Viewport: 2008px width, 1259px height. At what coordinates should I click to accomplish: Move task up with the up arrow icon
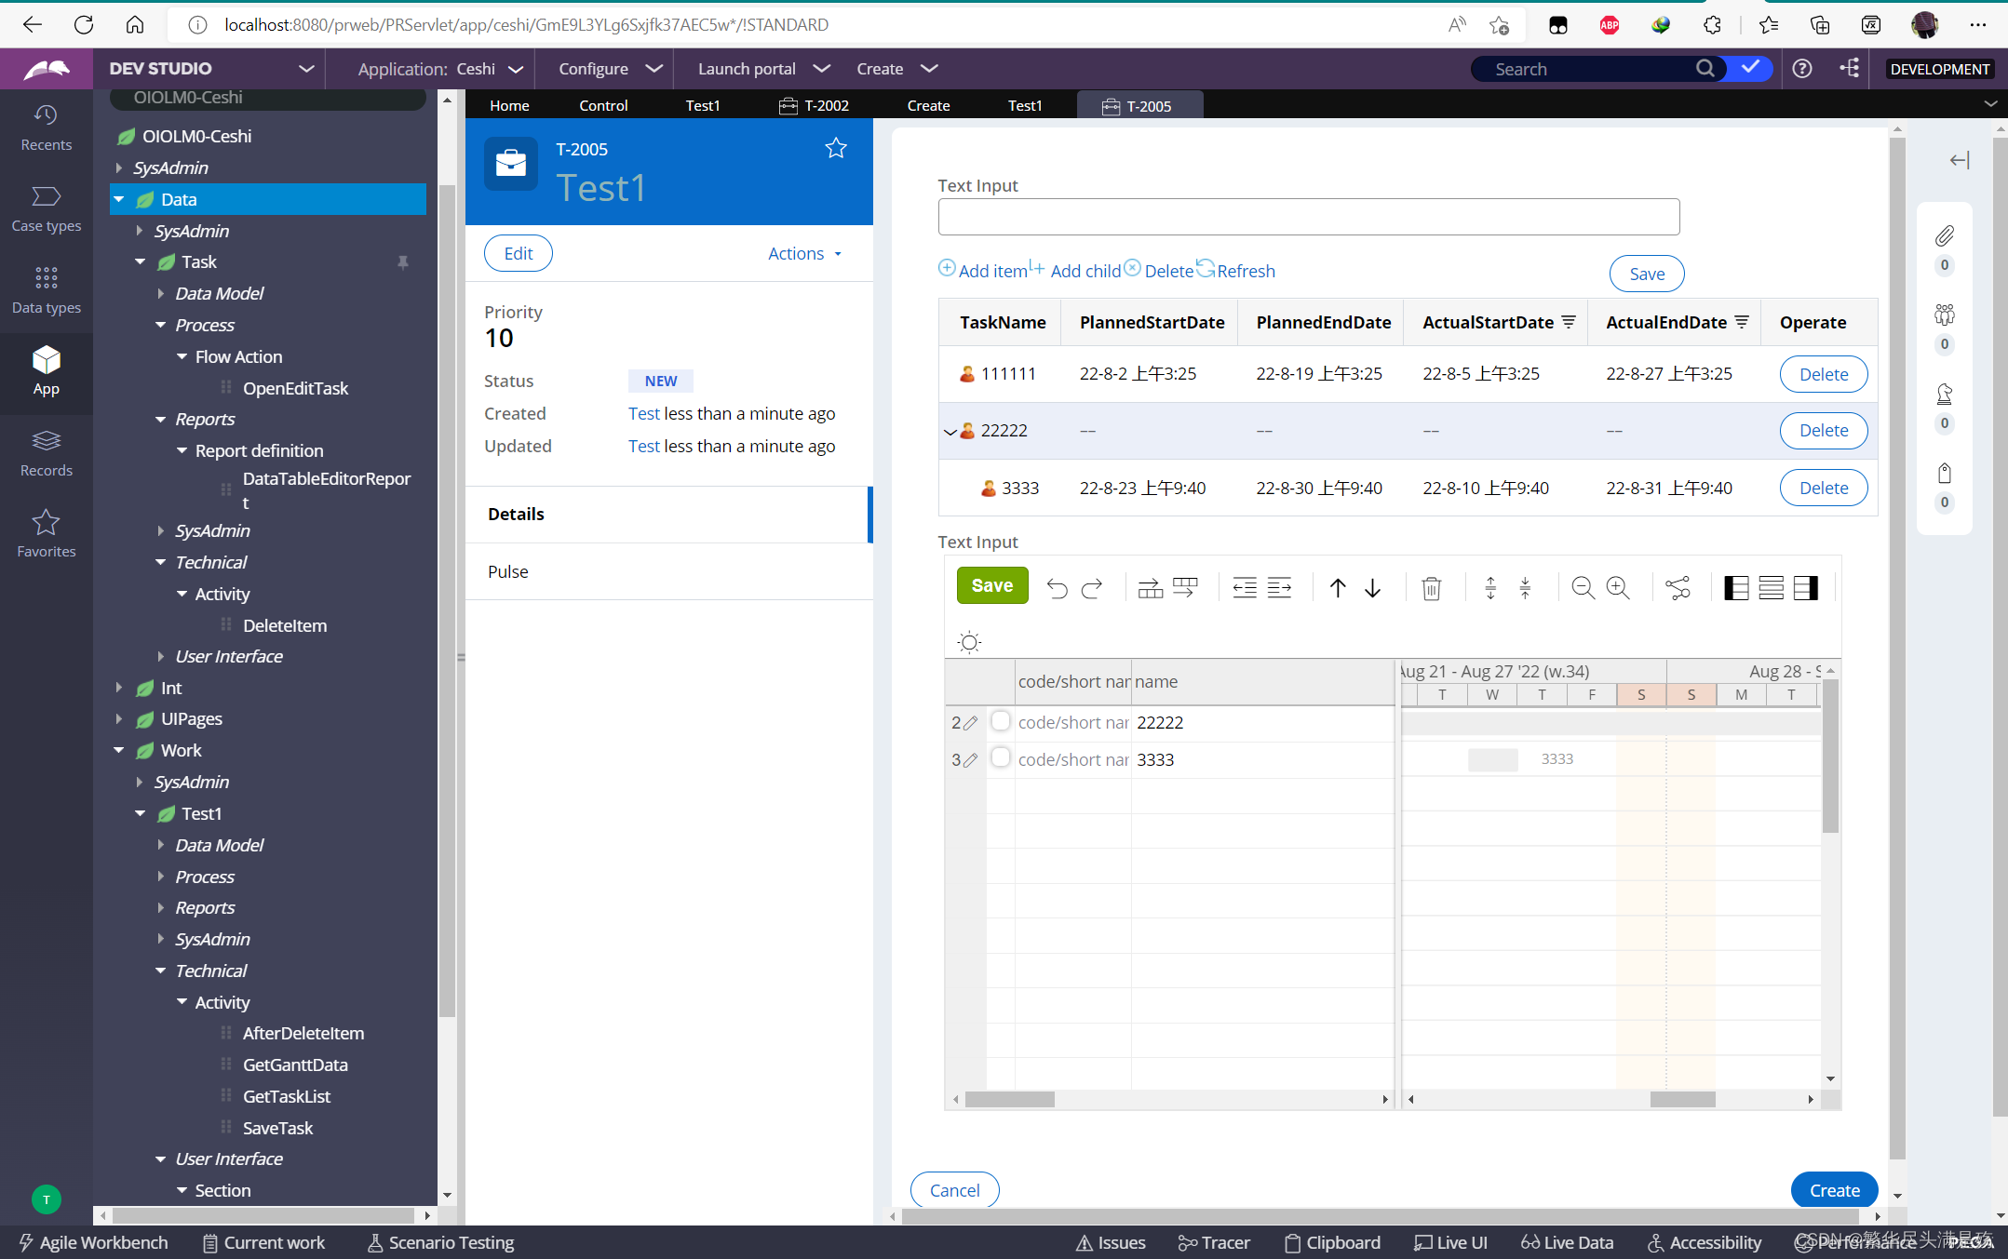click(1338, 588)
